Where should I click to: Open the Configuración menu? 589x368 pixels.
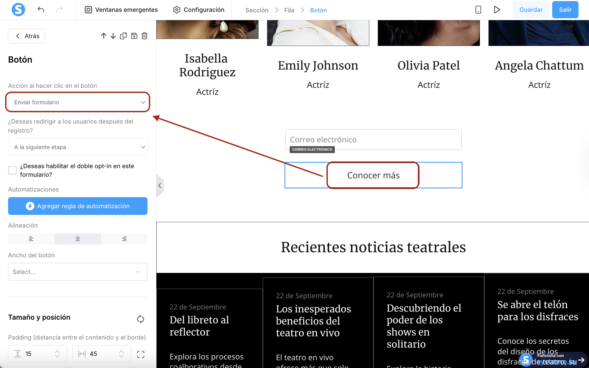199,10
